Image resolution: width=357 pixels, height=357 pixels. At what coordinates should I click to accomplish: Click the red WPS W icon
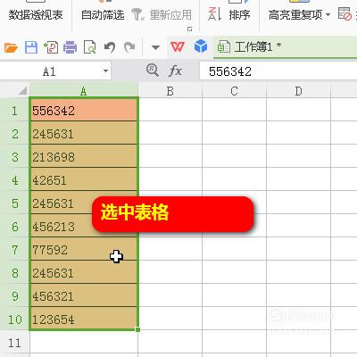[x=178, y=46]
